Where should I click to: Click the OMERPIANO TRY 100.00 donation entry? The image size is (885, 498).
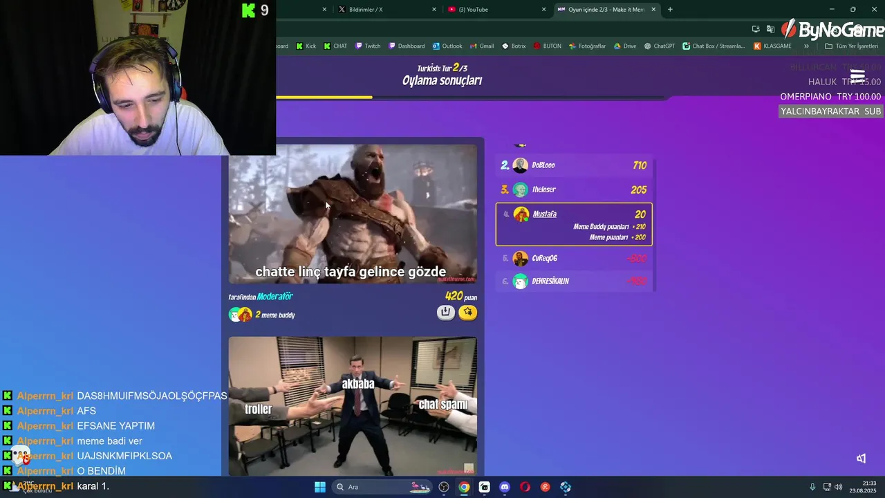click(x=830, y=97)
